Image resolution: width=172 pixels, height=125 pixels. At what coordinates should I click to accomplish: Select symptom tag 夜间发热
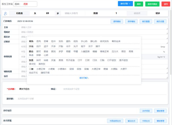pyautogui.click(x=104, y=41)
